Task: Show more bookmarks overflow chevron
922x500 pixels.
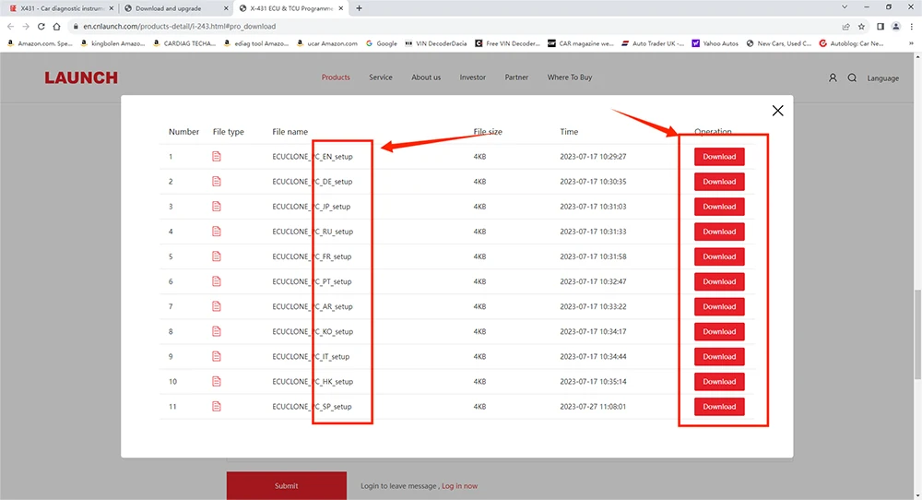Action: (x=911, y=43)
